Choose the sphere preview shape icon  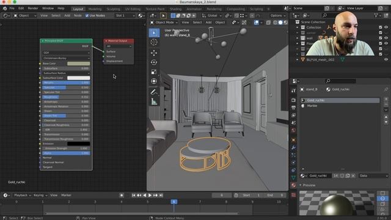tap(382, 199)
